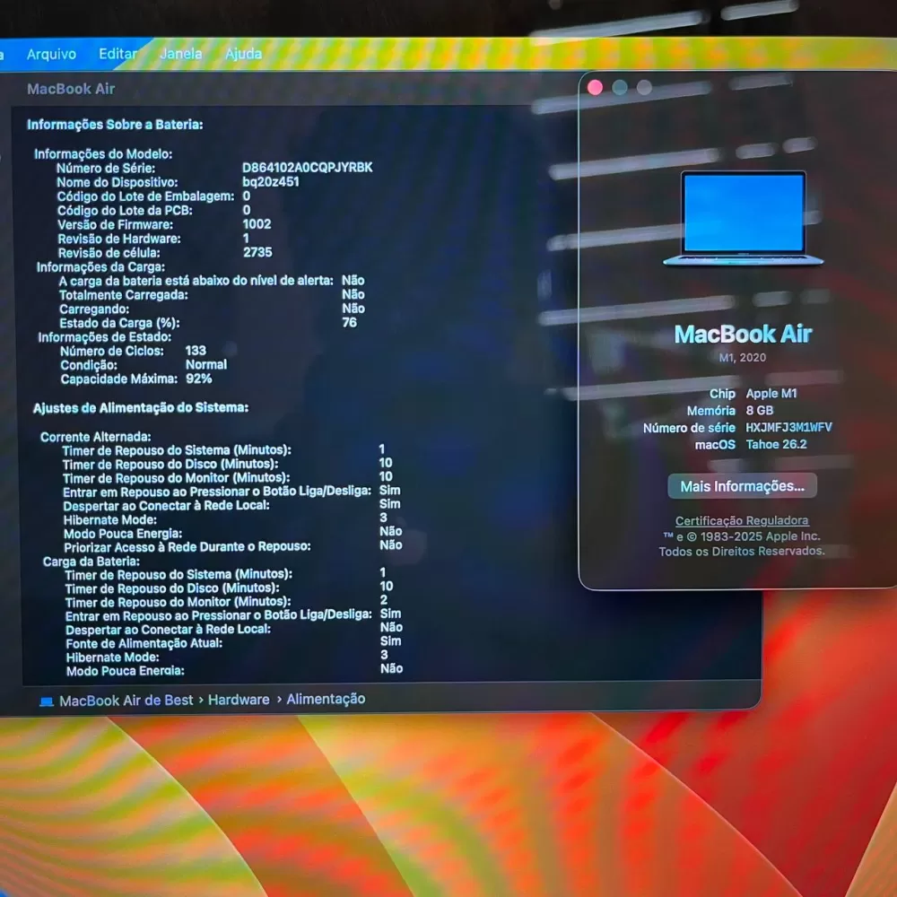Click the Número de Ciclos value 133
The width and height of the screenshot is (897, 897).
196,351
